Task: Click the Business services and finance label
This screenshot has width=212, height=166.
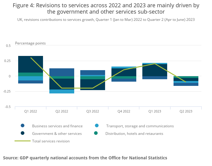Action: coord(57,126)
